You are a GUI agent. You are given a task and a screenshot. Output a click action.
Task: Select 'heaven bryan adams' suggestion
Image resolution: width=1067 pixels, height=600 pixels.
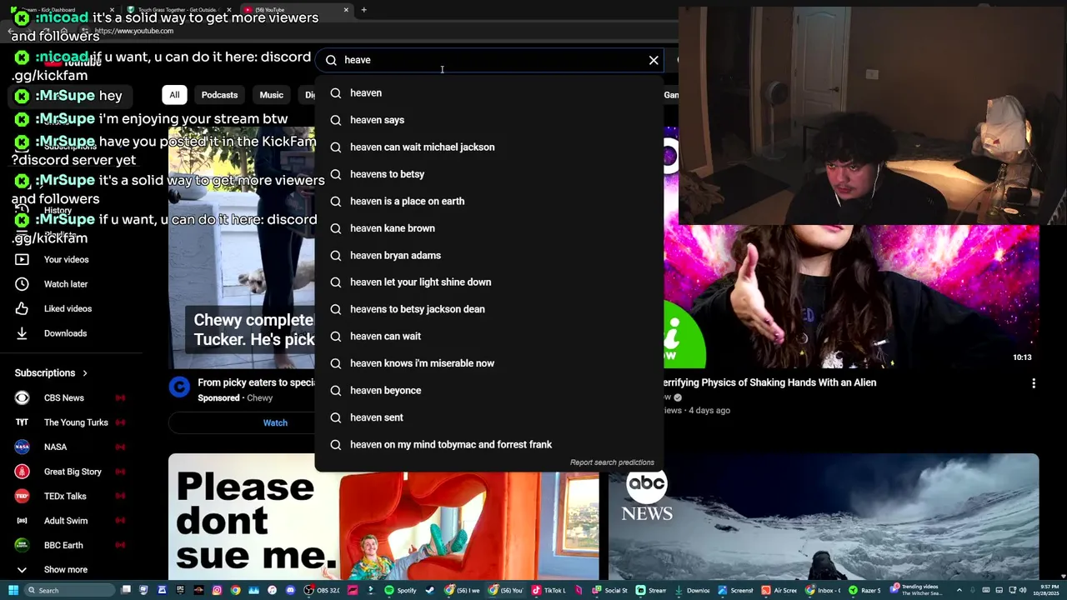489,255
